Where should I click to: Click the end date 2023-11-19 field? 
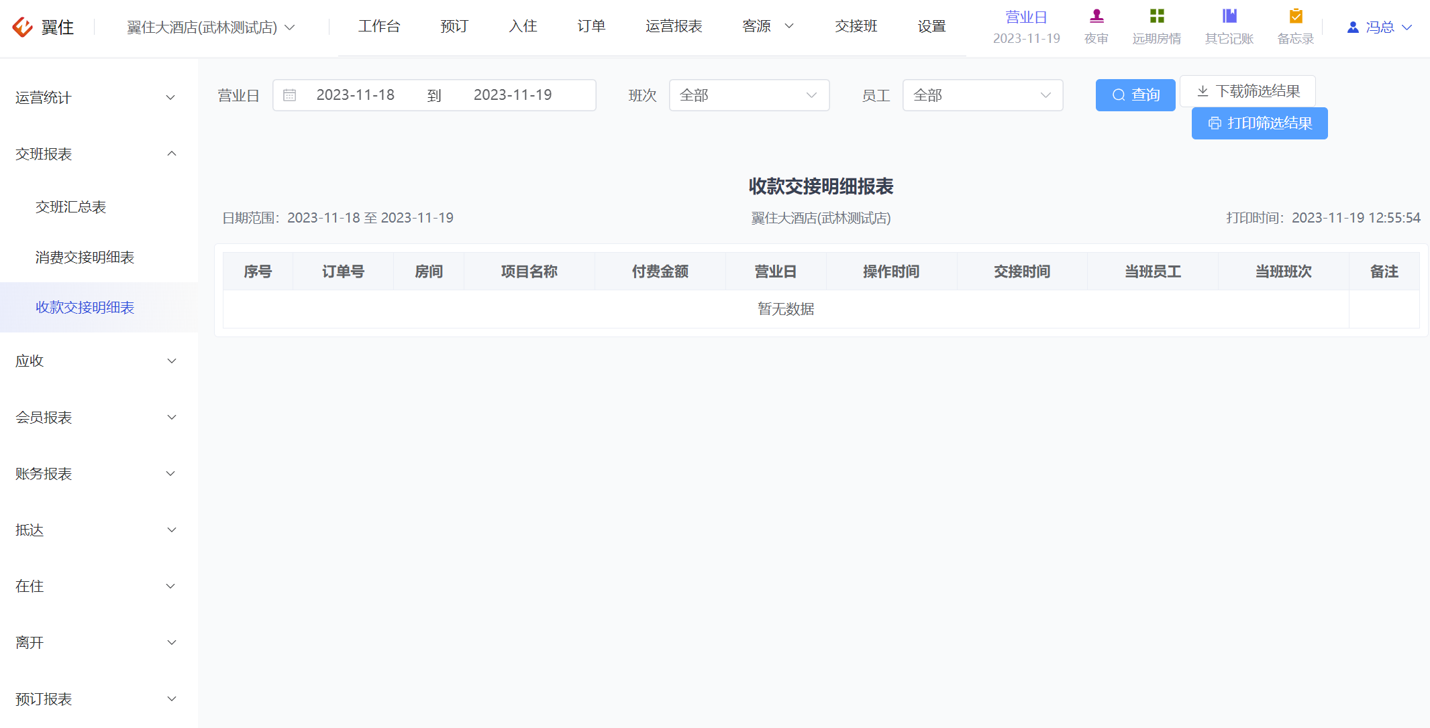(513, 95)
